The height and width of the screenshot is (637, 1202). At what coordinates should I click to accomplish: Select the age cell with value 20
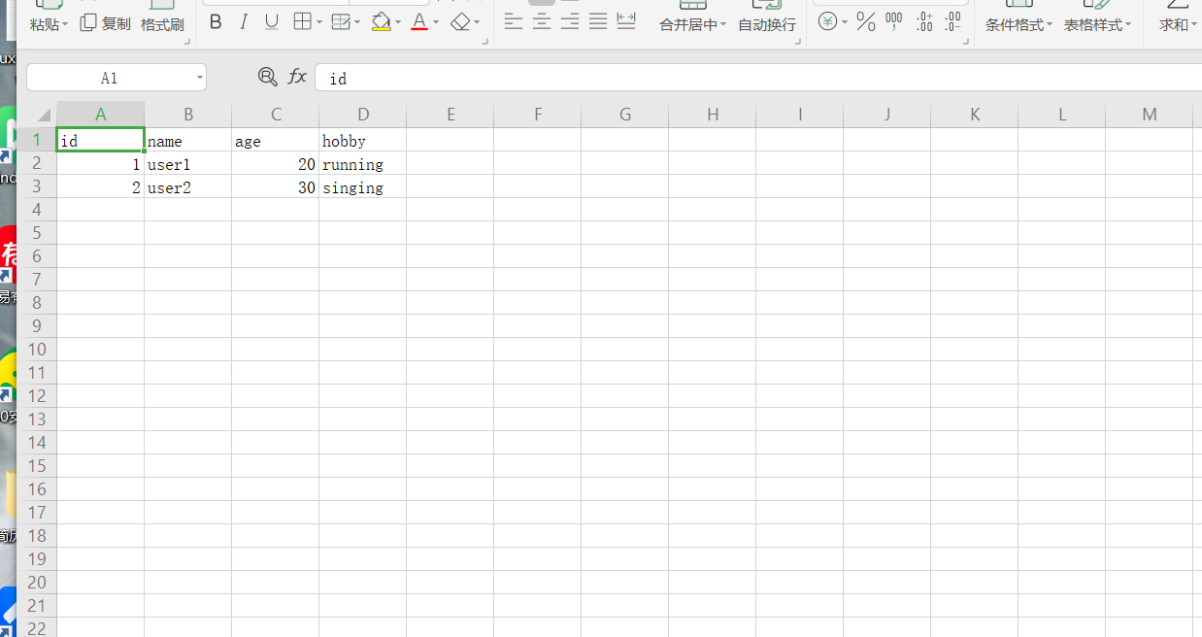click(x=276, y=163)
